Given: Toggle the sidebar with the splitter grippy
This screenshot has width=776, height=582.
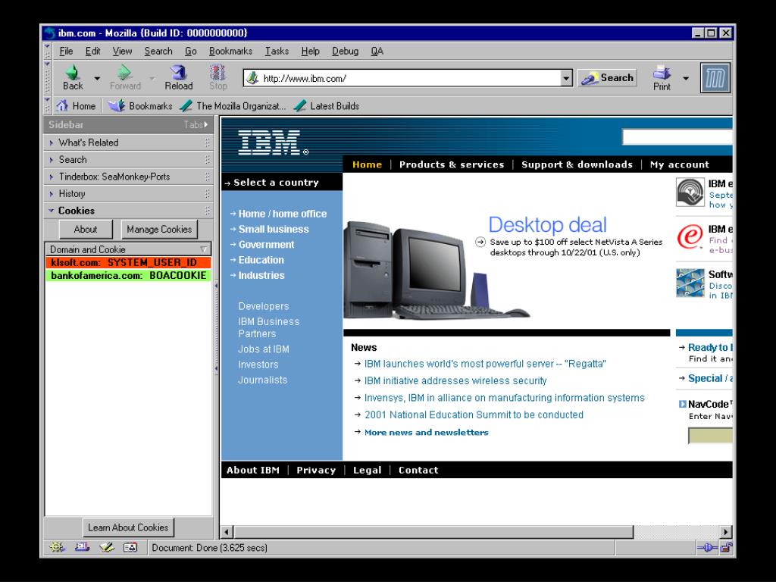Looking at the screenshot, I should 216,327.
